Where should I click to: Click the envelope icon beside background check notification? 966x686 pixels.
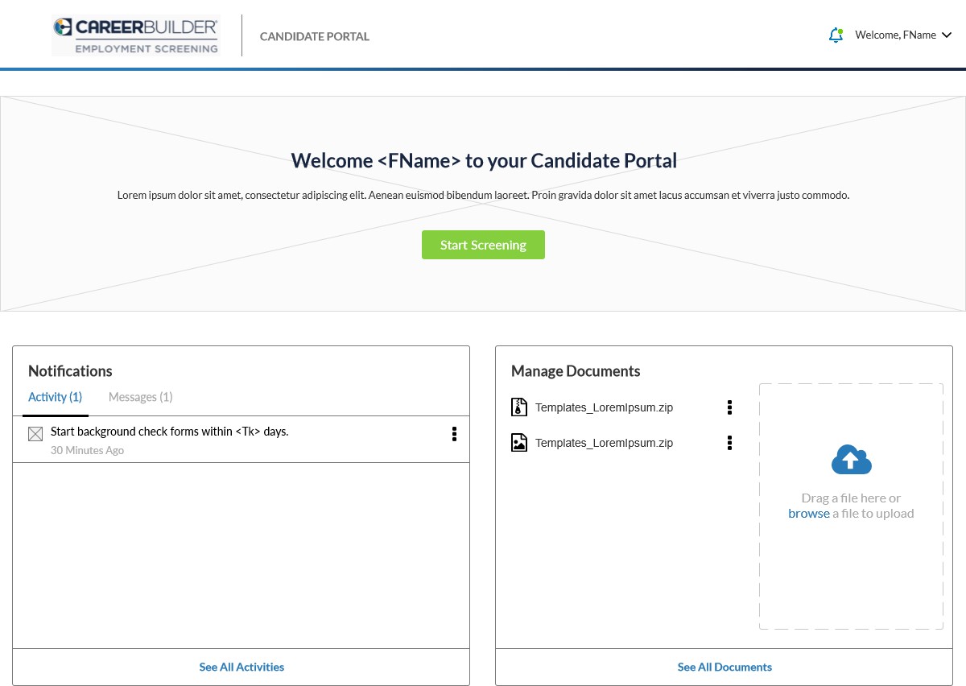click(x=35, y=435)
